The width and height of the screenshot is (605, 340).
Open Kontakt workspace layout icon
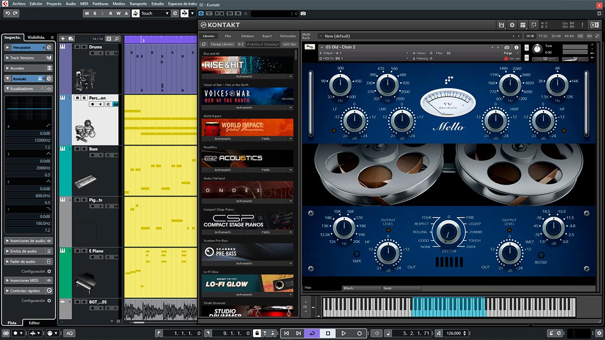click(x=523, y=25)
